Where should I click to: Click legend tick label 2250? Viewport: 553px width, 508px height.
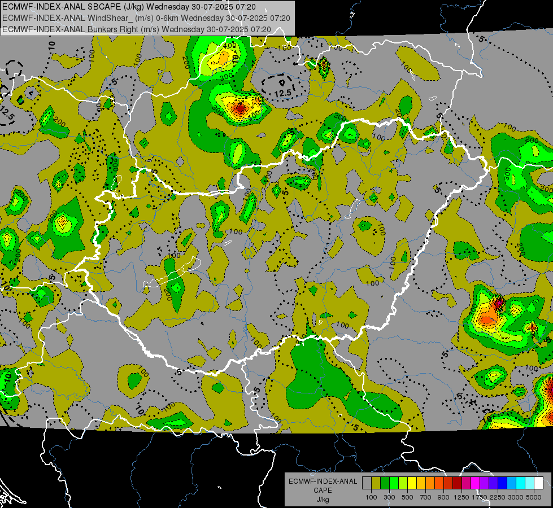(x=498, y=497)
